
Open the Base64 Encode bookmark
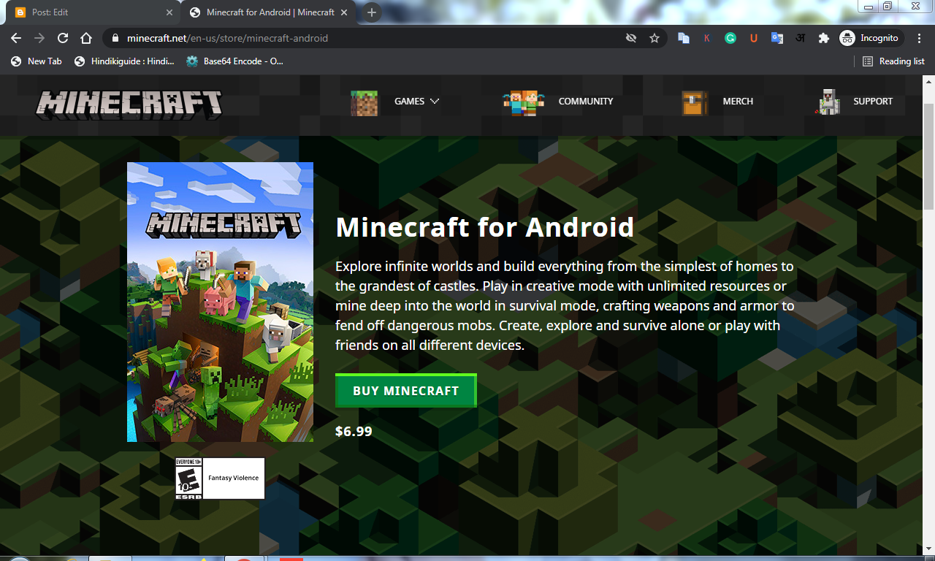(x=234, y=61)
